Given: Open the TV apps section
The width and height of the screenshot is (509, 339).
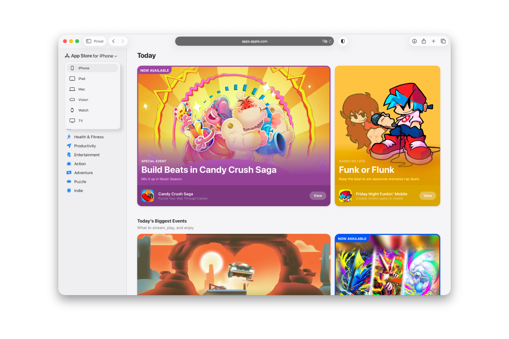Looking at the screenshot, I should 80,120.
